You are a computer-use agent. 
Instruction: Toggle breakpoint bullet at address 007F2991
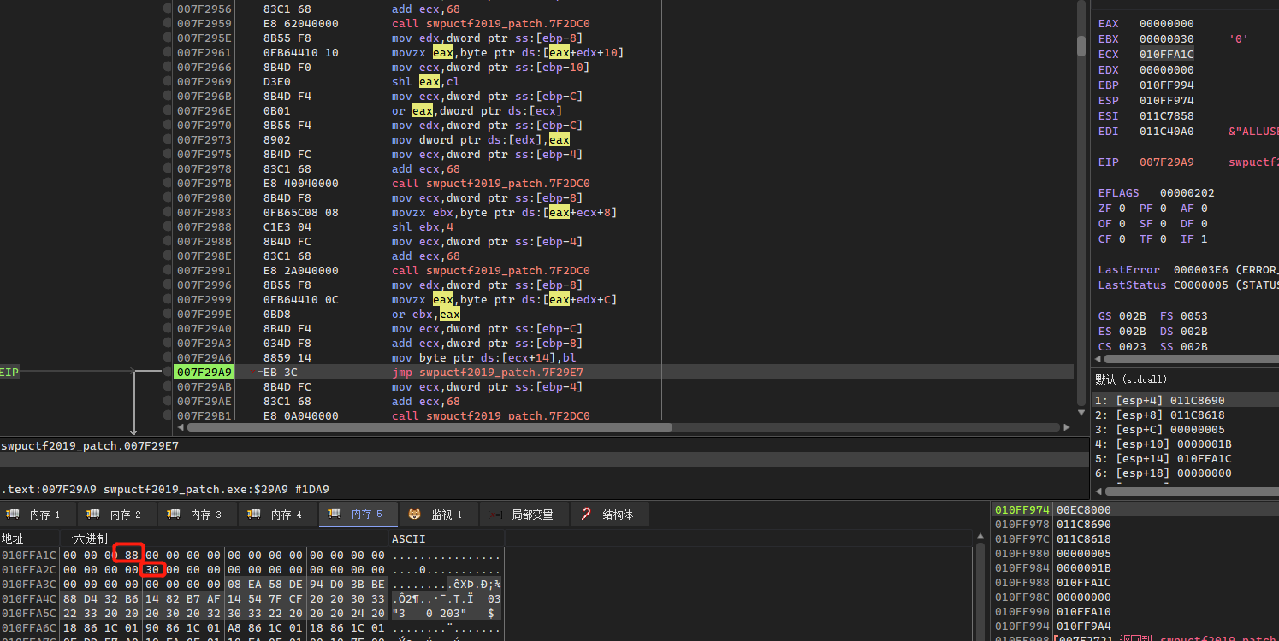(x=167, y=271)
